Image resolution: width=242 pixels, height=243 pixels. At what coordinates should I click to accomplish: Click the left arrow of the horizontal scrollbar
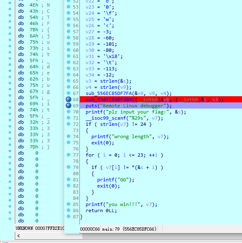[x=19, y=236]
